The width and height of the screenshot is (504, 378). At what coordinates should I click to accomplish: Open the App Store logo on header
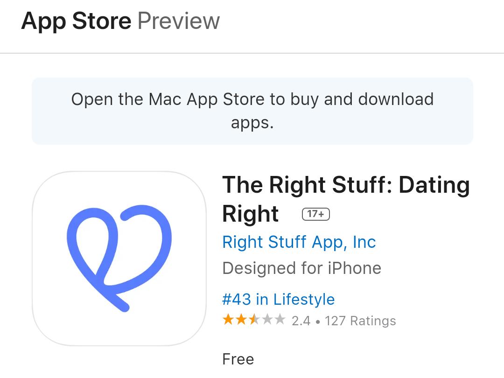pyautogui.click(x=77, y=20)
